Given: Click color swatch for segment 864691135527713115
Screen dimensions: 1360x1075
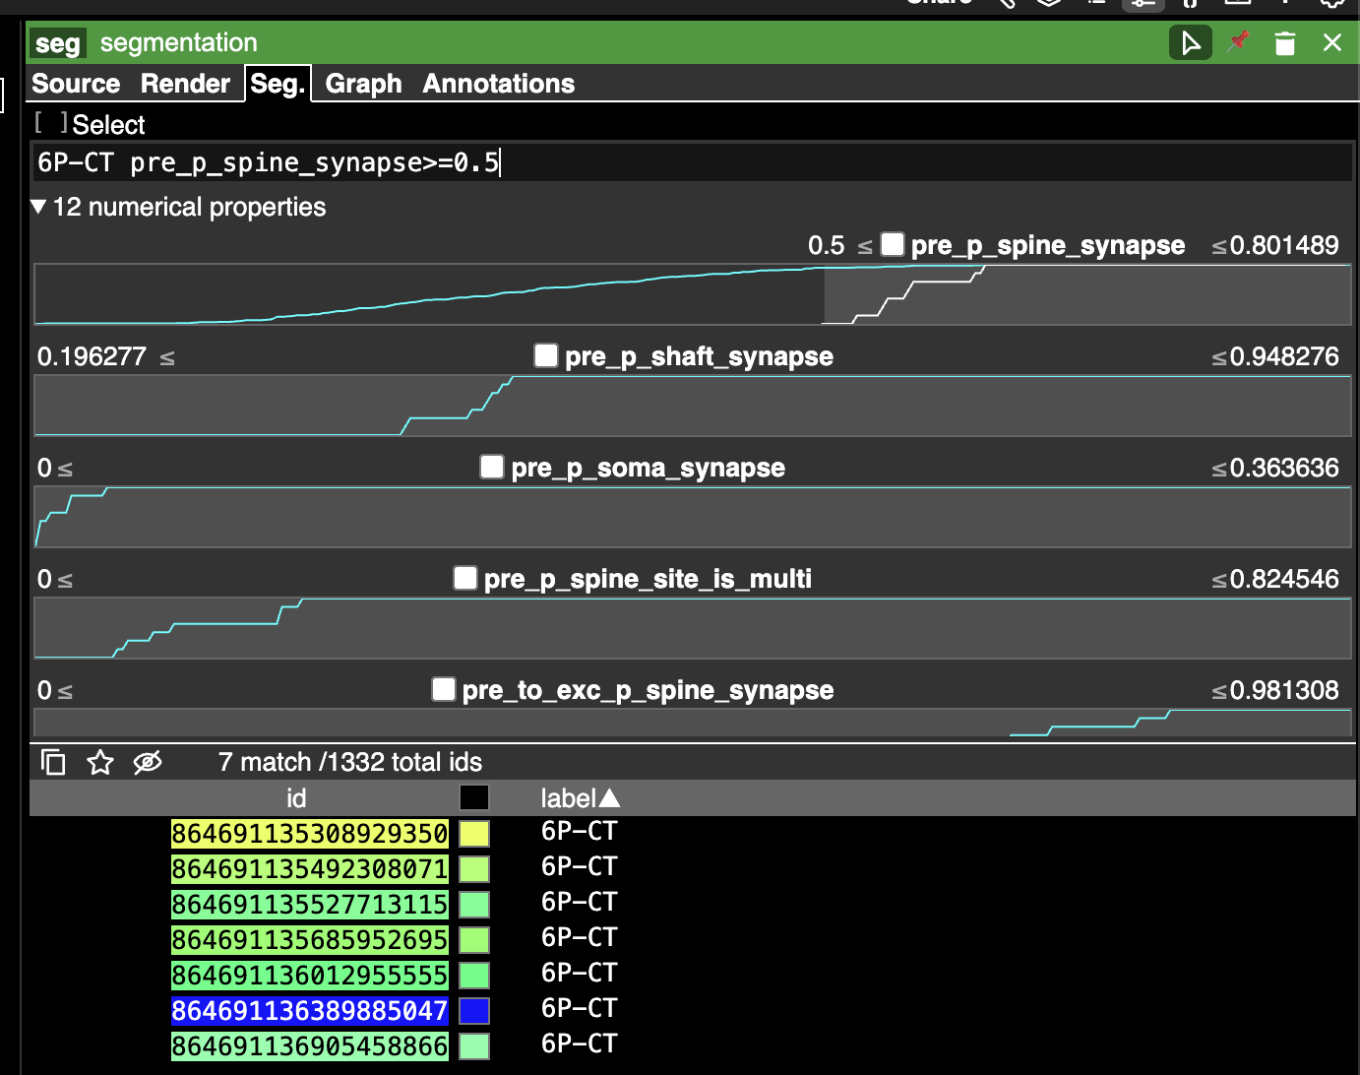Looking at the screenshot, I should tap(474, 905).
